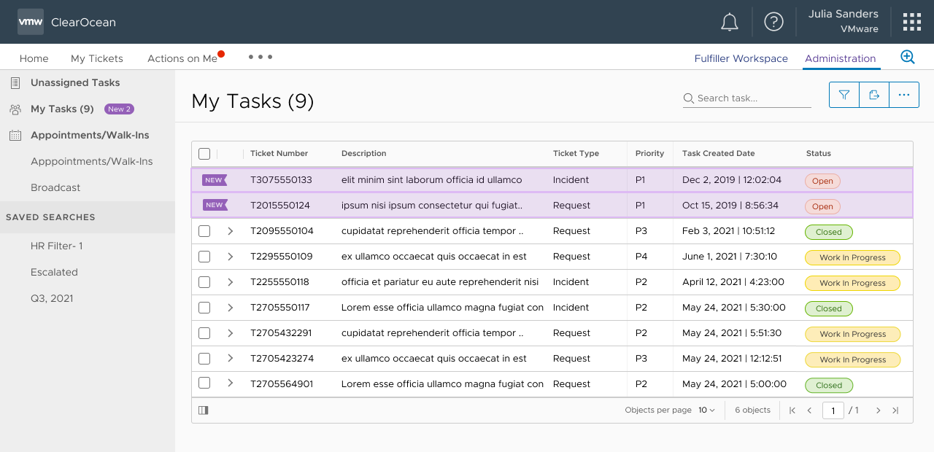Open the Objects per page dropdown
This screenshot has height=452, width=934.
pos(706,410)
